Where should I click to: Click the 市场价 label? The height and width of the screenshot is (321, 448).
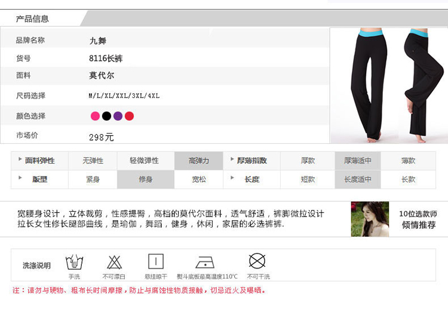[27, 135]
